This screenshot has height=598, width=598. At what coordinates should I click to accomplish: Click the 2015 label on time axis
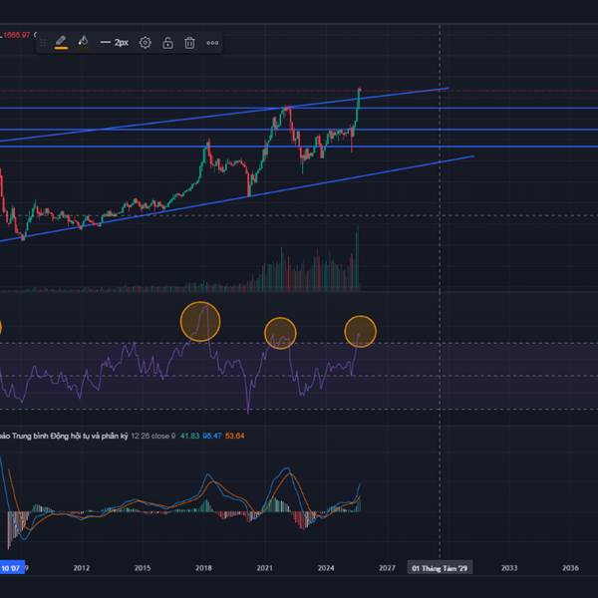[x=143, y=568]
